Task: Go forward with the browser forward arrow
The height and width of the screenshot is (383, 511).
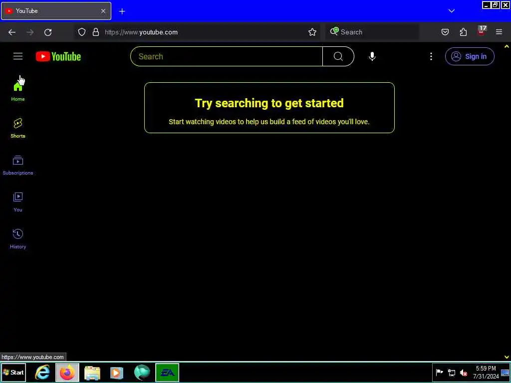Action: (x=30, y=32)
